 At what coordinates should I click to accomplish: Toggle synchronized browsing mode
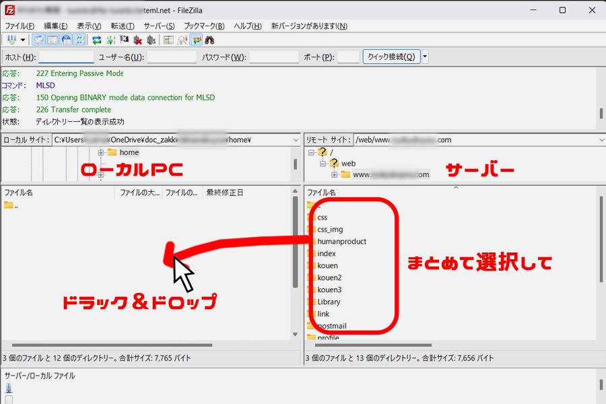tap(196, 39)
